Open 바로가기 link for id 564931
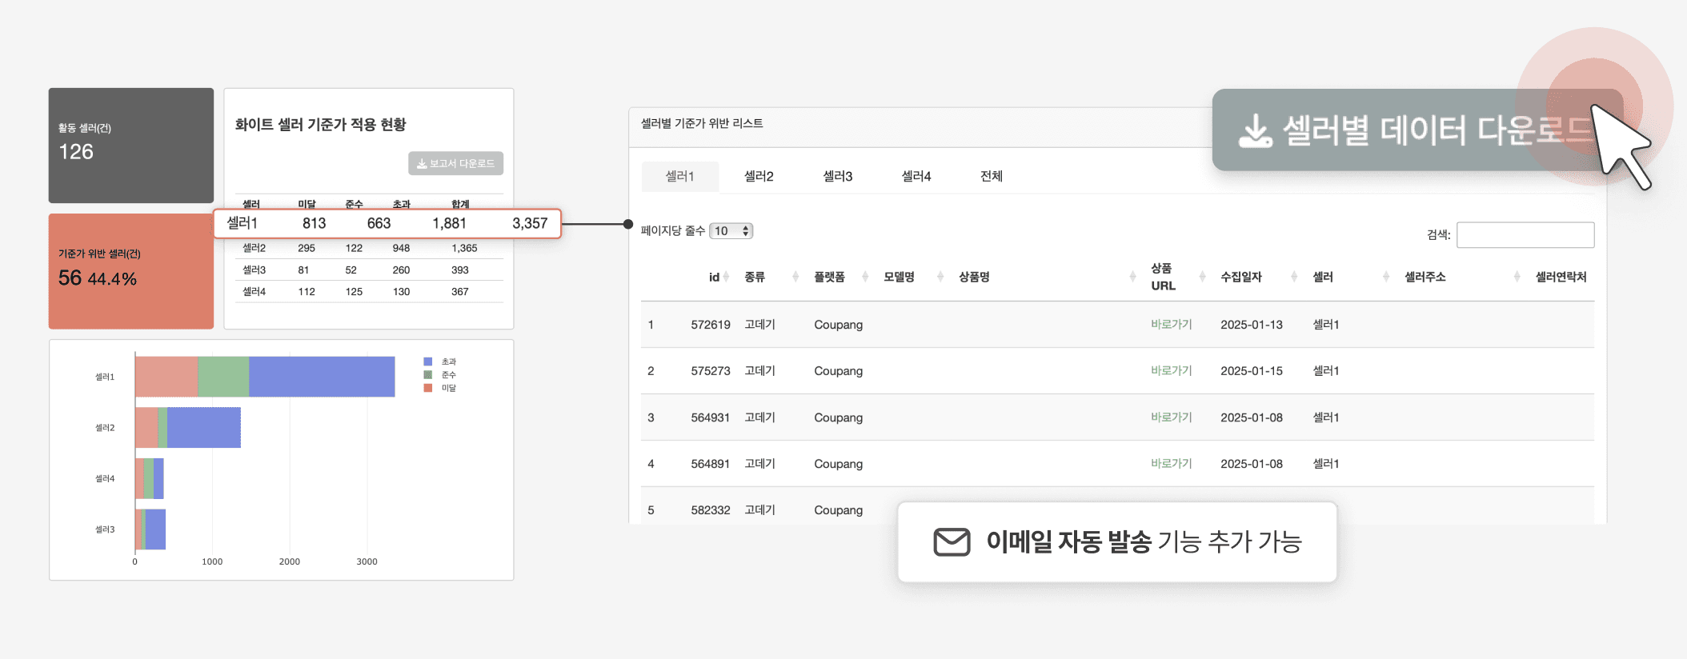Viewport: 1687px width, 659px height. 1172,417
